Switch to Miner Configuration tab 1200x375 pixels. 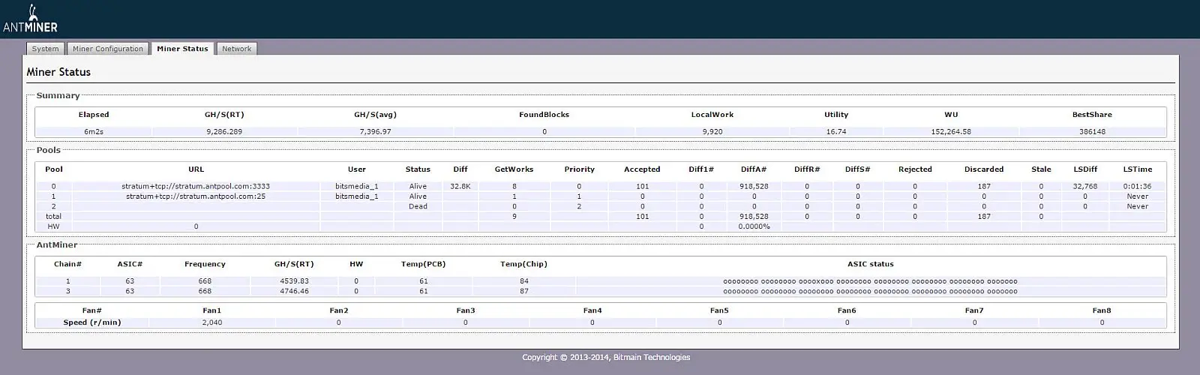click(x=108, y=49)
